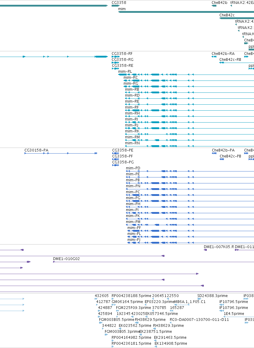Select transcript mim-RK
Viewport: 254px width, 348px height.
[132, 132]
